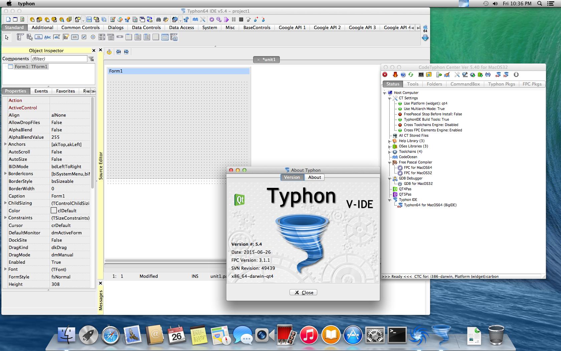Expand the Anchors property

[5, 144]
